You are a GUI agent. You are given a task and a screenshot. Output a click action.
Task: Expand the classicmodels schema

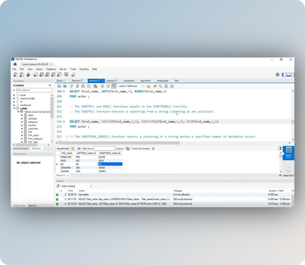pos(14,98)
